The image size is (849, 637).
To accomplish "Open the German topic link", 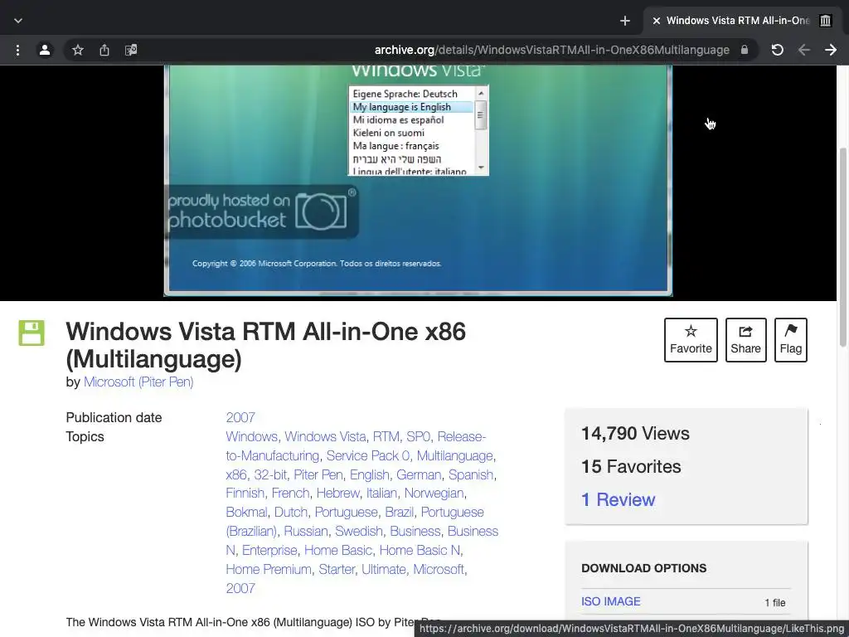I will 419,474.
